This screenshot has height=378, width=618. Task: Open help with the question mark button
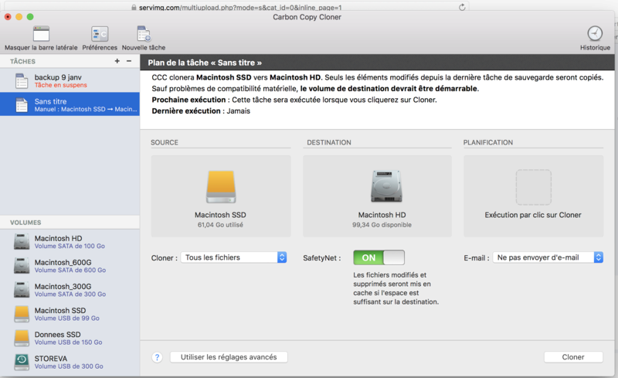point(157,357)
